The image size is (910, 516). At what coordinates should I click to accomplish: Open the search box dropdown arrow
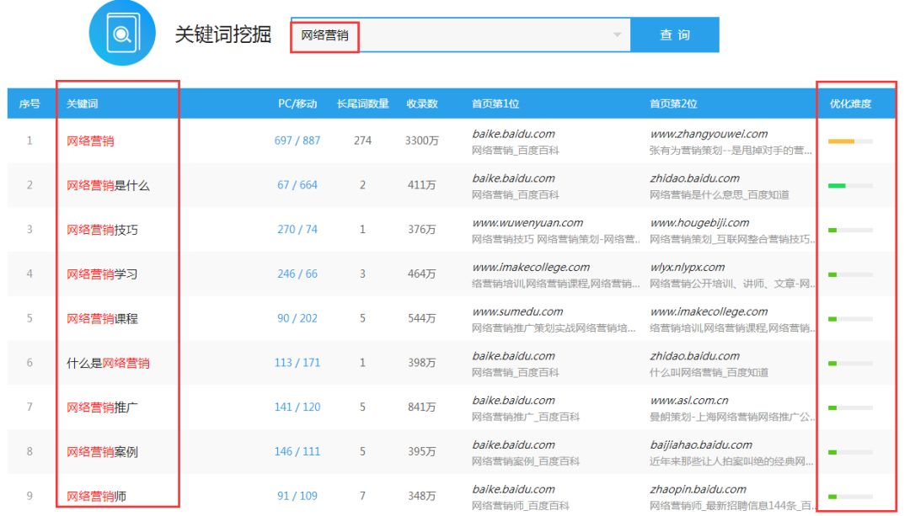point(617,35)
